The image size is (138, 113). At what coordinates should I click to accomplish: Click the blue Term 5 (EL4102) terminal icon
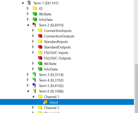(x=34, y=86)
